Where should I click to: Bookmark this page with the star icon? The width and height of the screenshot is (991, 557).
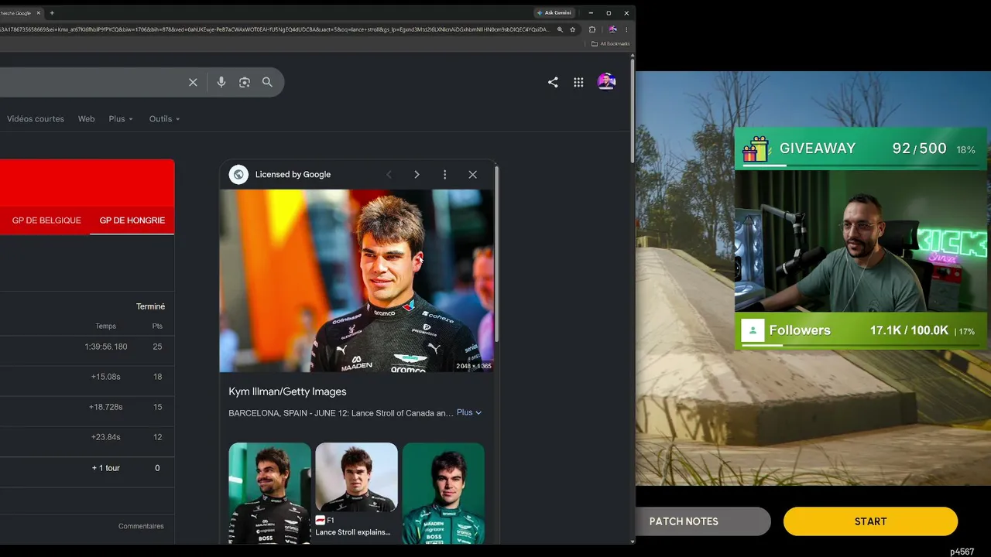573,29
